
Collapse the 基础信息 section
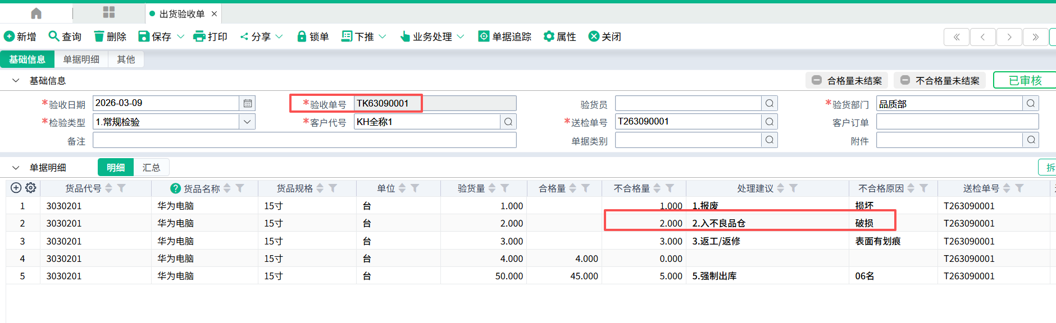tap(16, 81)
